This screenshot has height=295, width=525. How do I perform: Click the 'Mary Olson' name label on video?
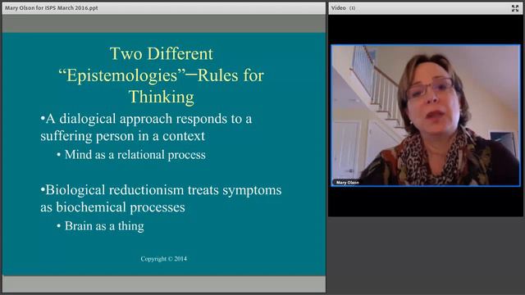[x=347, y=183]
